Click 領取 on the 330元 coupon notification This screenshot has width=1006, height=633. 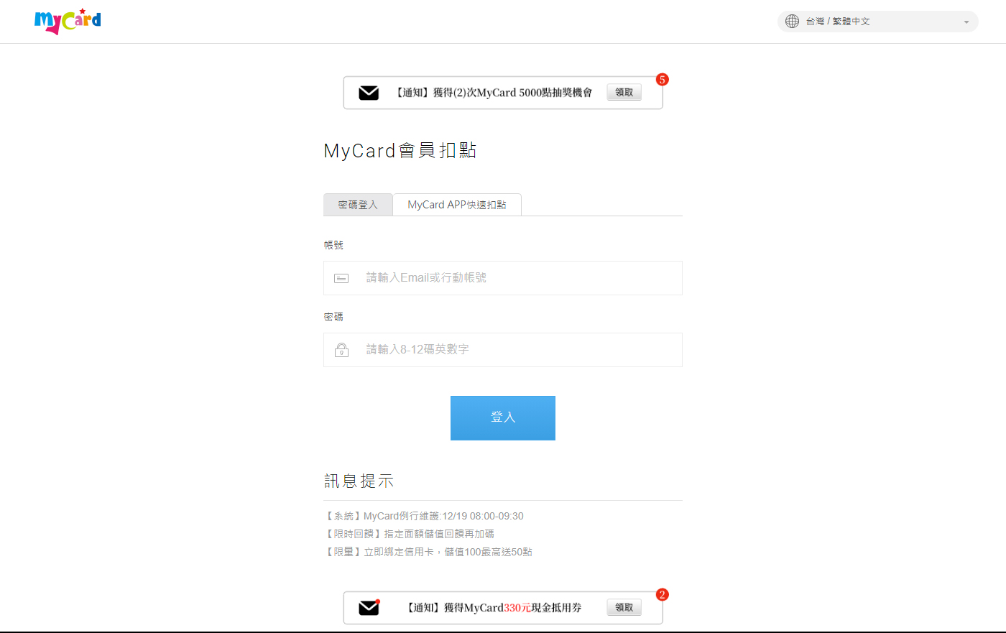(624, 607)
